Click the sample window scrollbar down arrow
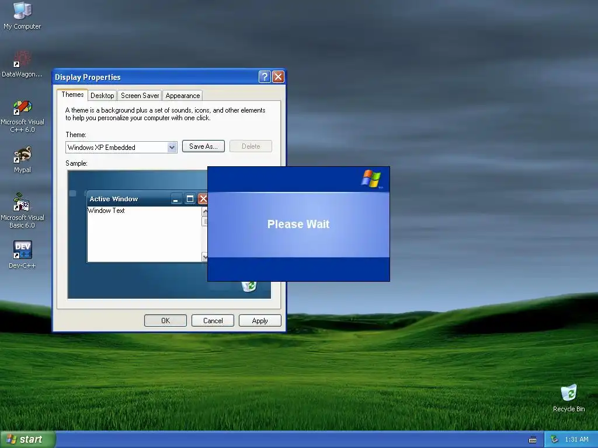The height and width of the screenshot is (448, 598). click(205, 257)
